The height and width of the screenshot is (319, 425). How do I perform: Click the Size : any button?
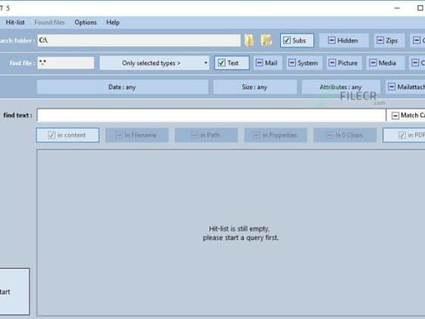255,87
